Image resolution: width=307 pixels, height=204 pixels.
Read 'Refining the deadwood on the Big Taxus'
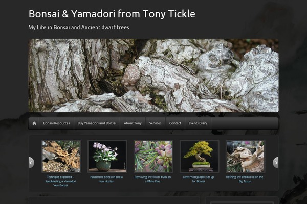point(245,179)
